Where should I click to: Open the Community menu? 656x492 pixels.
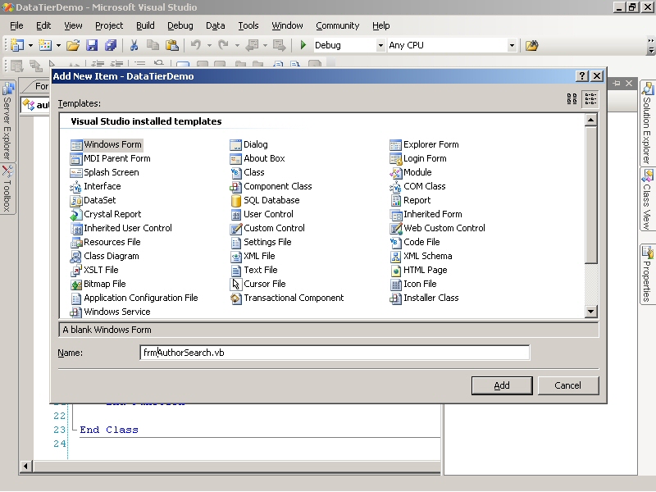click(338, 25)
